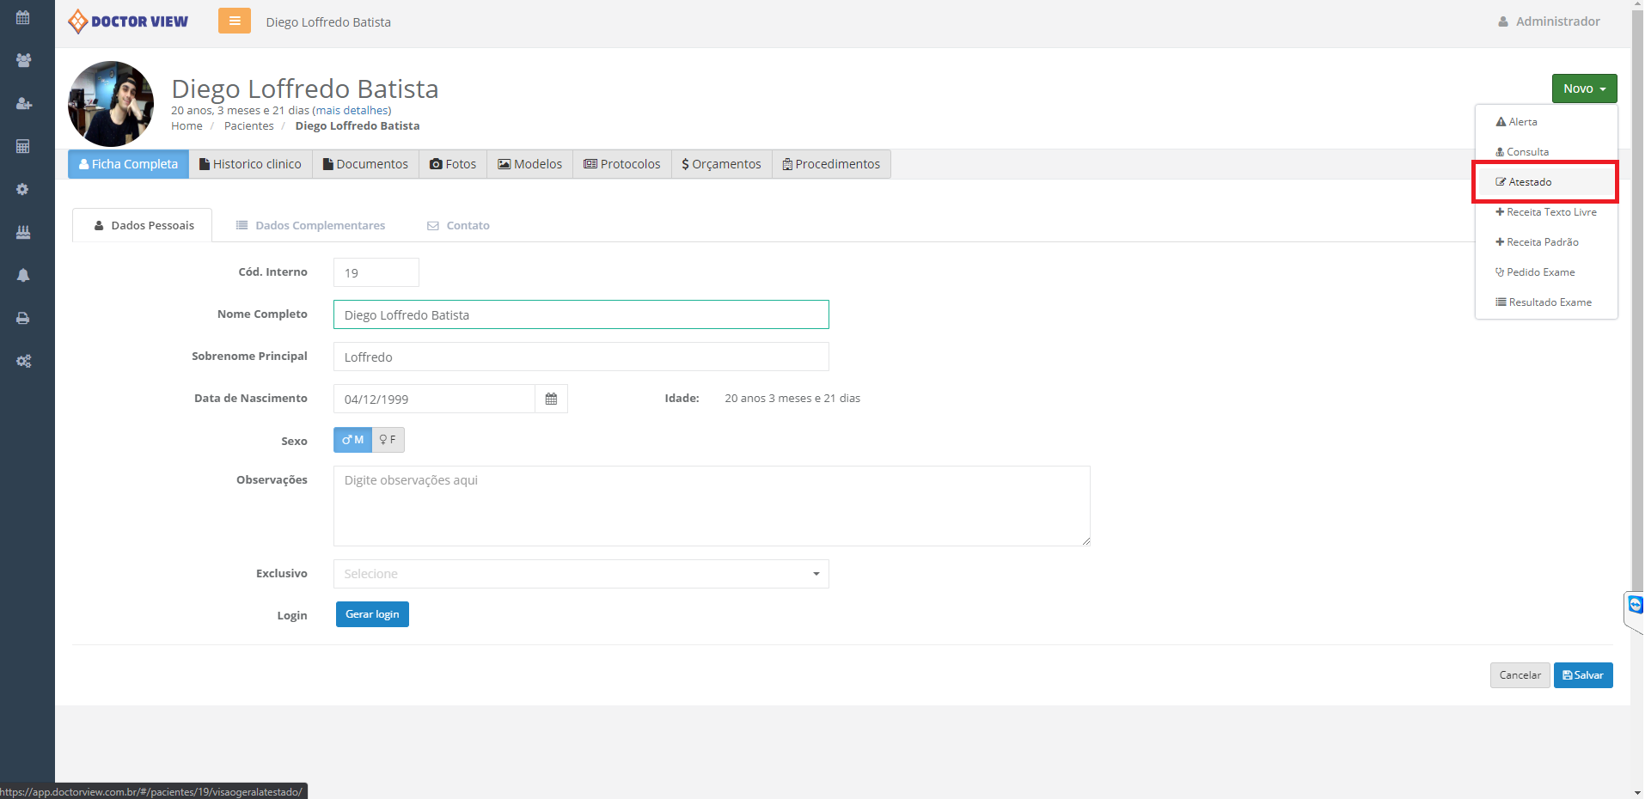The height and width of the screenshot is (799, 1645).
Task: Open the multi-gear settings icon in sidebar
Action: click(x=23, y=362)
